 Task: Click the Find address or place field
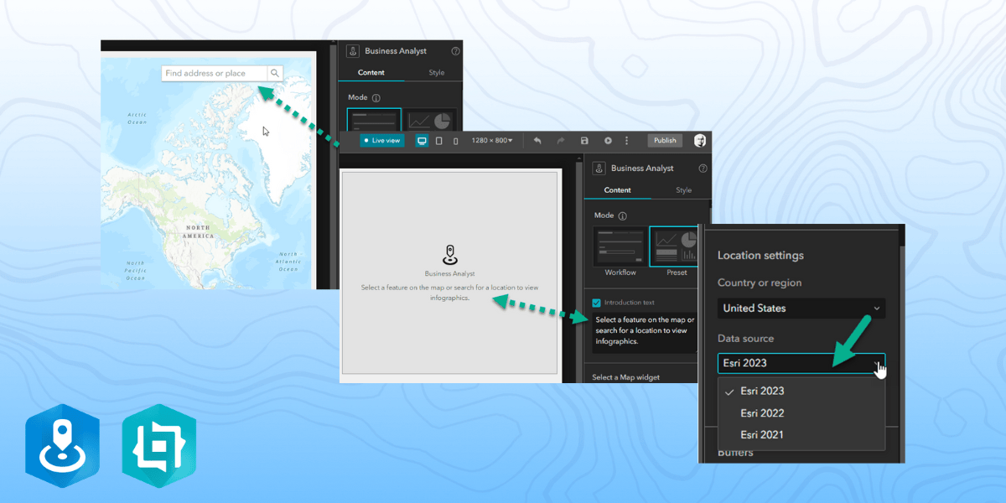[x=215, y=74]
